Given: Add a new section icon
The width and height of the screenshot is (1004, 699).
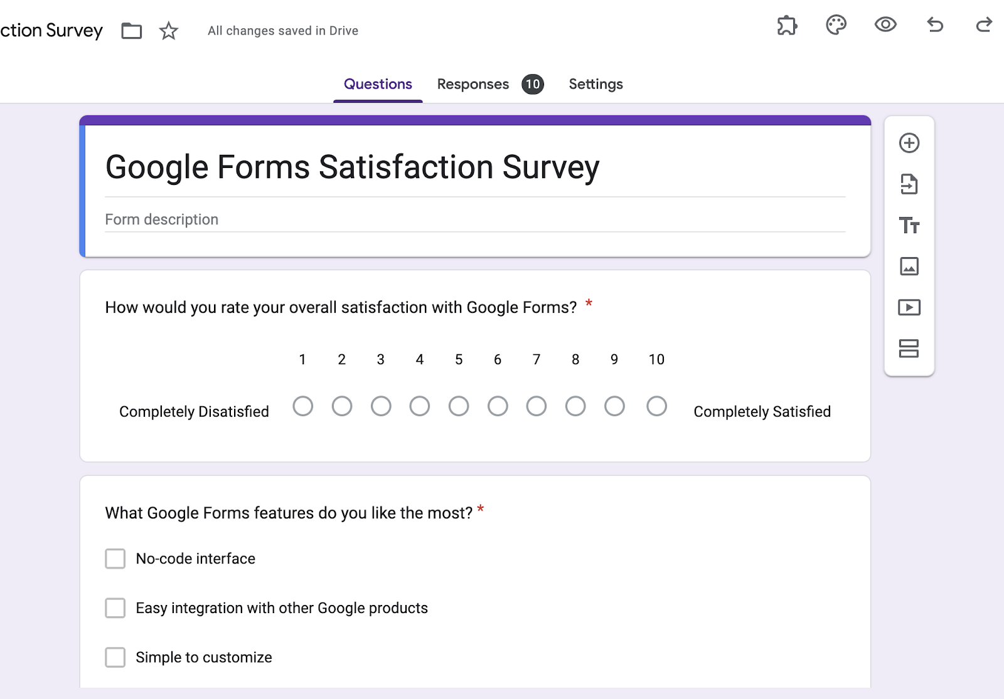Looking at the screenshot, I should [909, 349].
